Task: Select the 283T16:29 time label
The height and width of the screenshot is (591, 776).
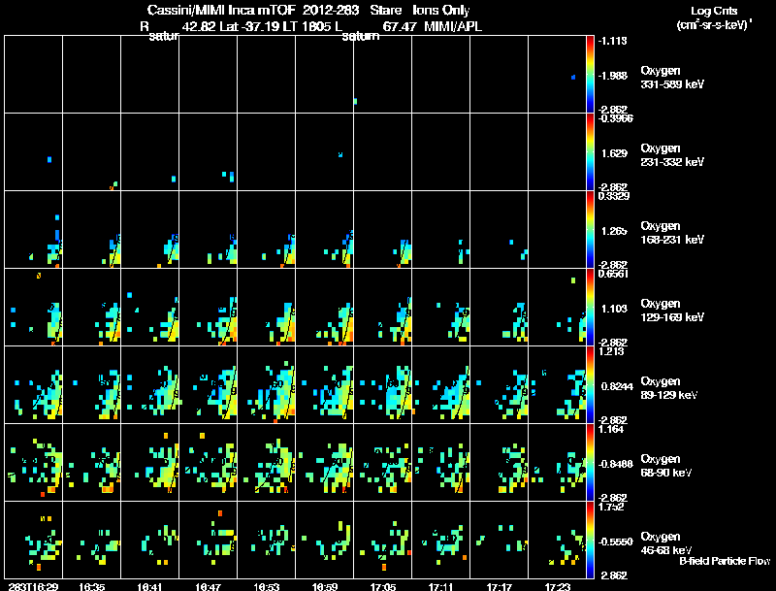Action: pyautogui.click(x=34, y=587)
